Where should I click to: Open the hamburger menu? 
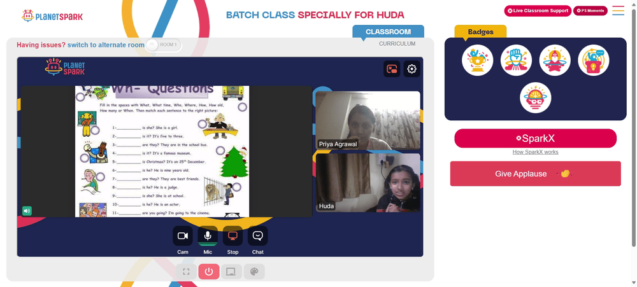[619, 11]
